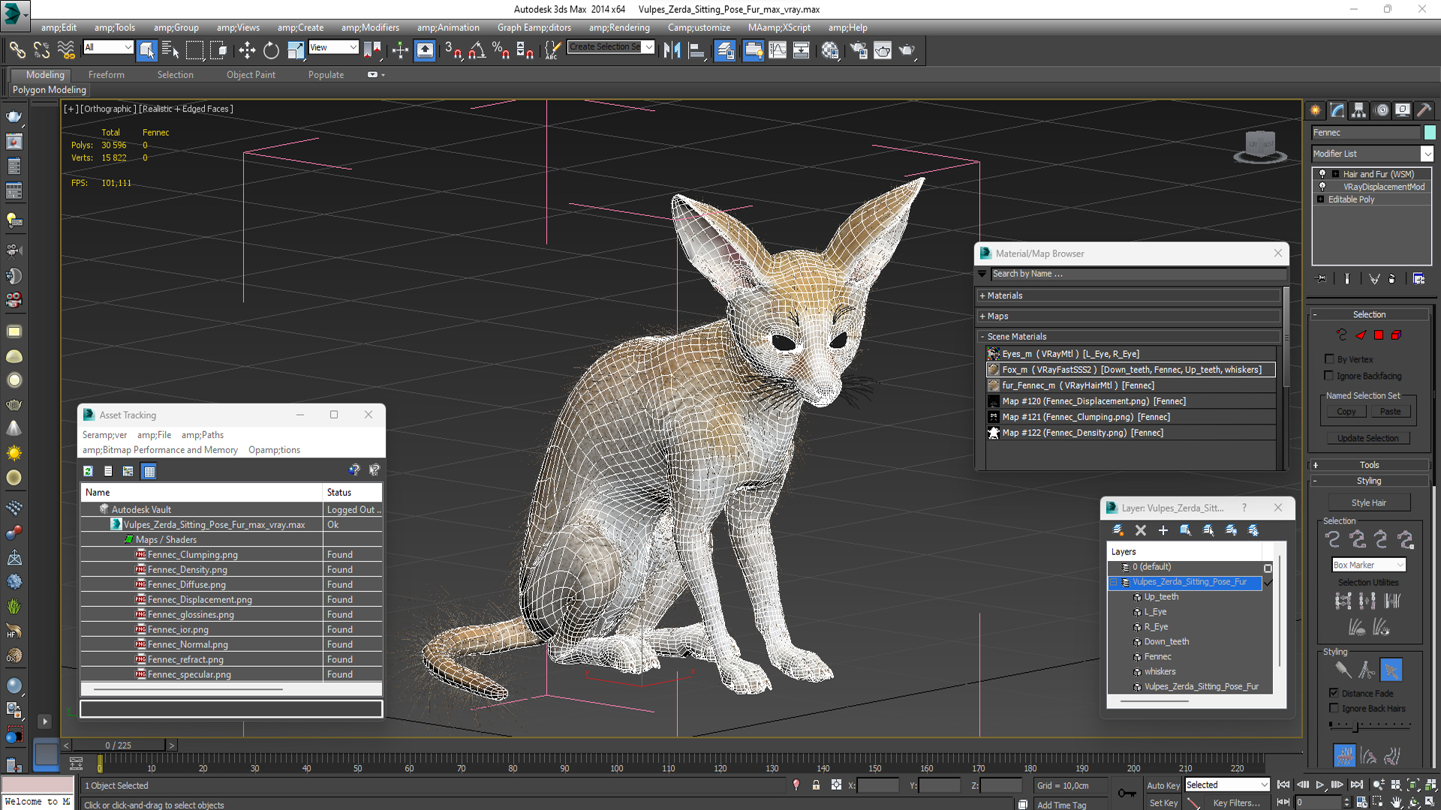This screenshot has height=810, width=1441.
Task: Click Paste named selection set button
Action: click(1390, 412)
